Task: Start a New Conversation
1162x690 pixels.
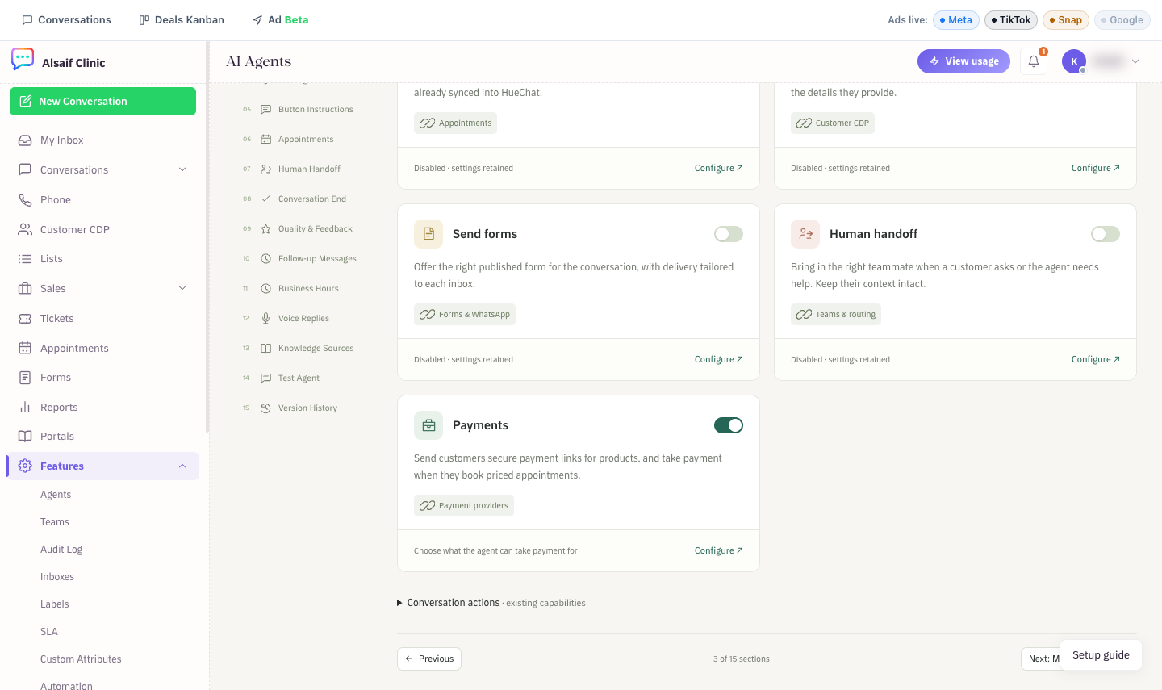Action: tap(102, 102)
